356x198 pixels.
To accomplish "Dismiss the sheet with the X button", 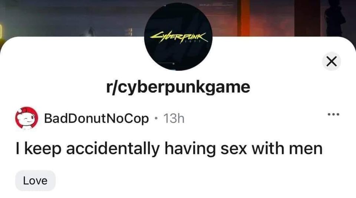I will (x=332, y=61).
